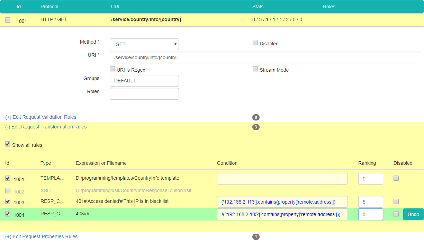
Task: Open the Method dropdown showing GET
Action: (144, 44)
